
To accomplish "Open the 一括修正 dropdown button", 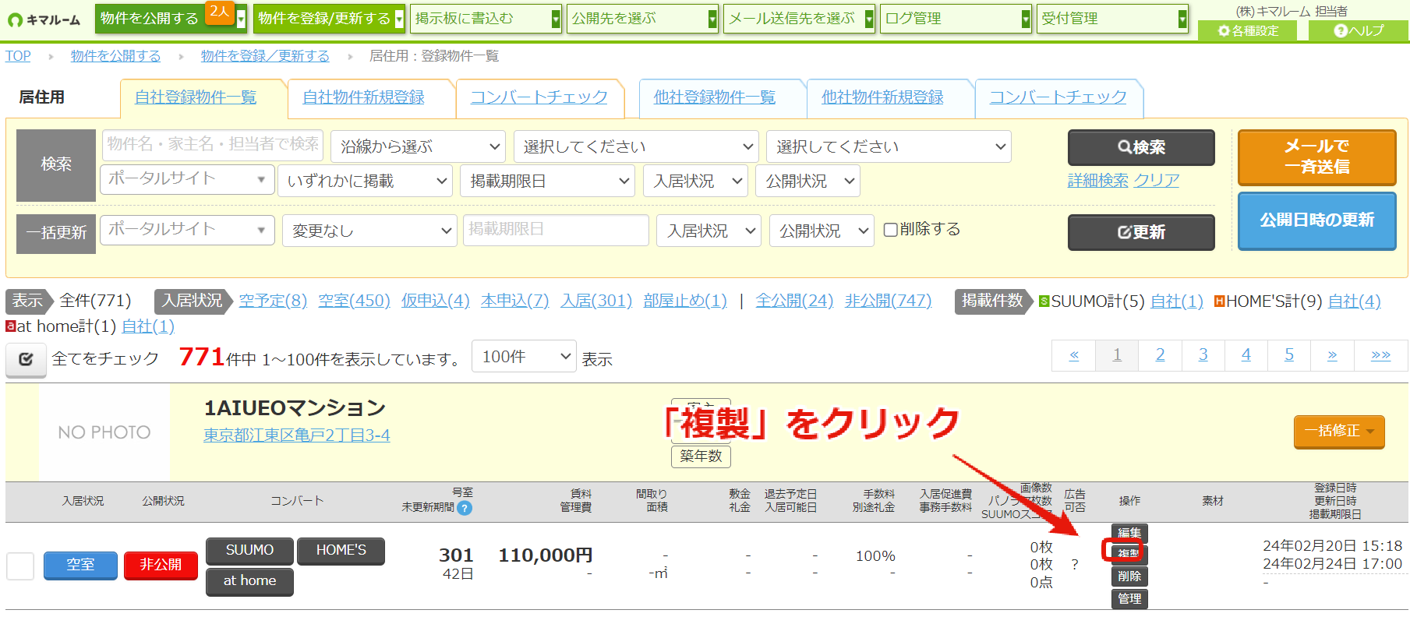I will 1339,432.
